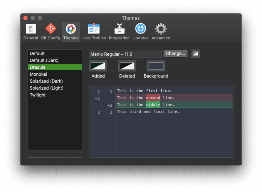Select the Default theme
Image resolution: width=262 pixels, height=192 pixels.
click(37, 54)
